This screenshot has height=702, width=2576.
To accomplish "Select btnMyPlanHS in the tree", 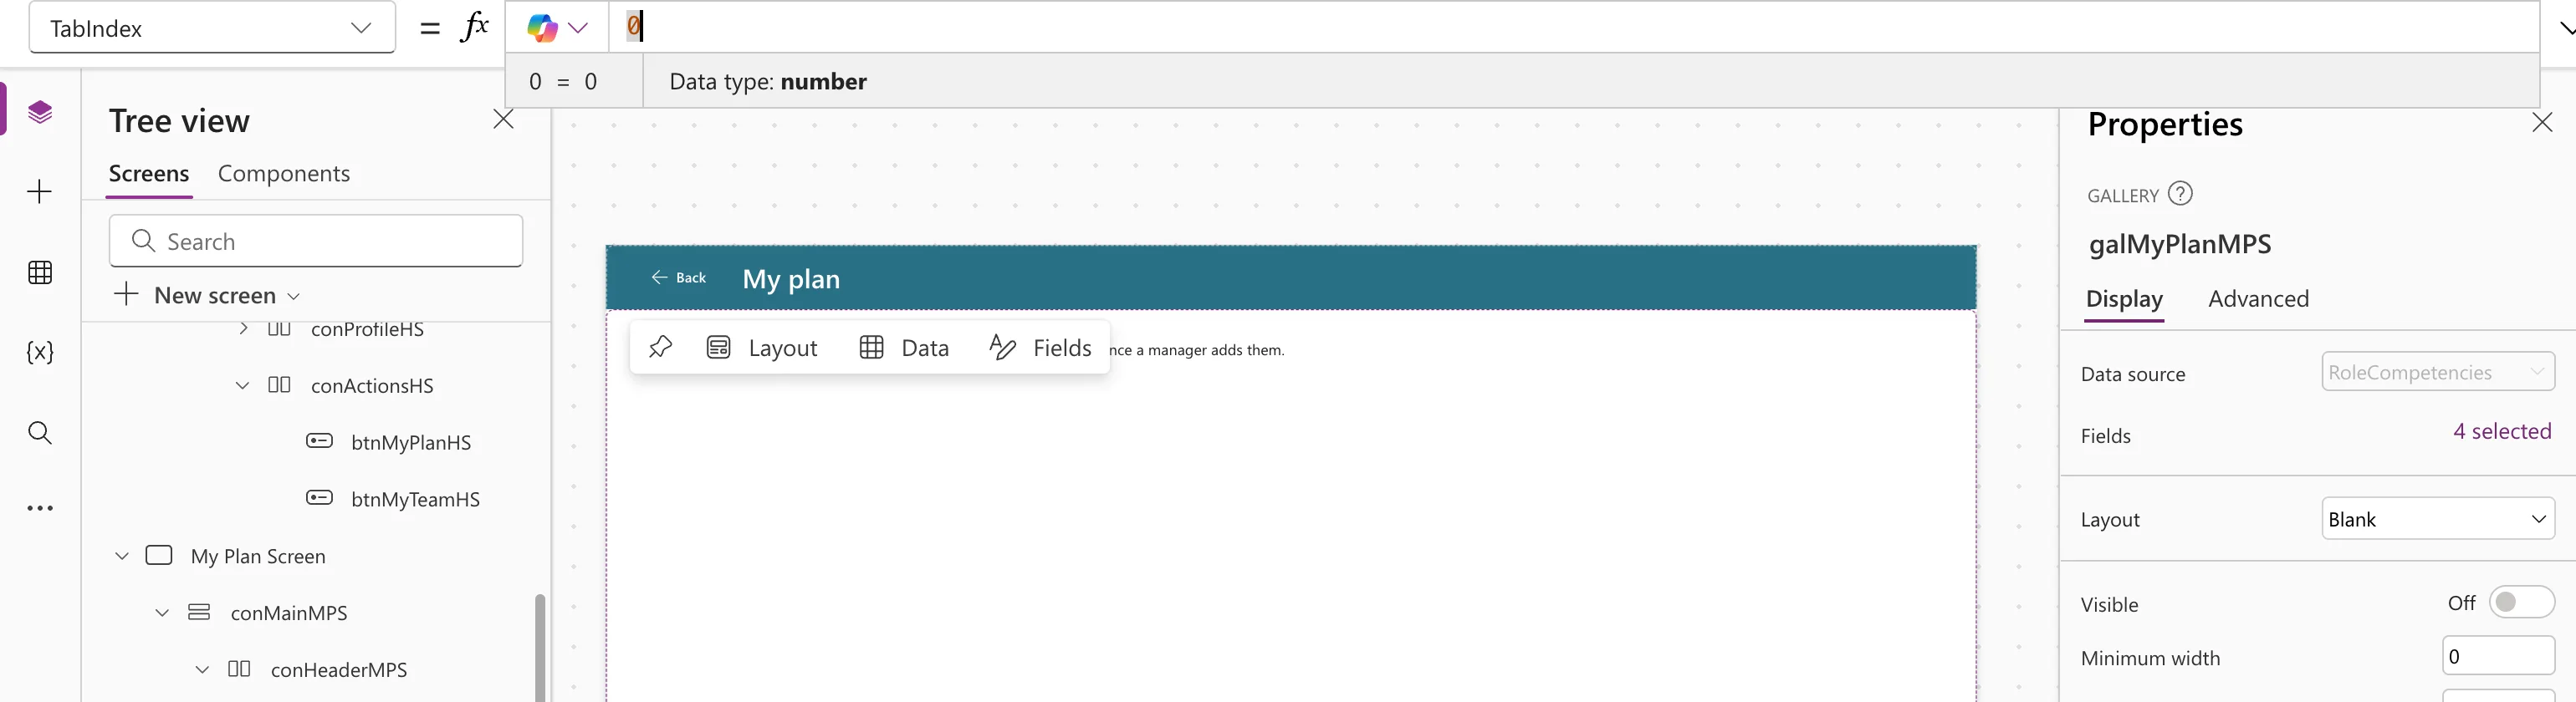I will click(x=410, y=442).
